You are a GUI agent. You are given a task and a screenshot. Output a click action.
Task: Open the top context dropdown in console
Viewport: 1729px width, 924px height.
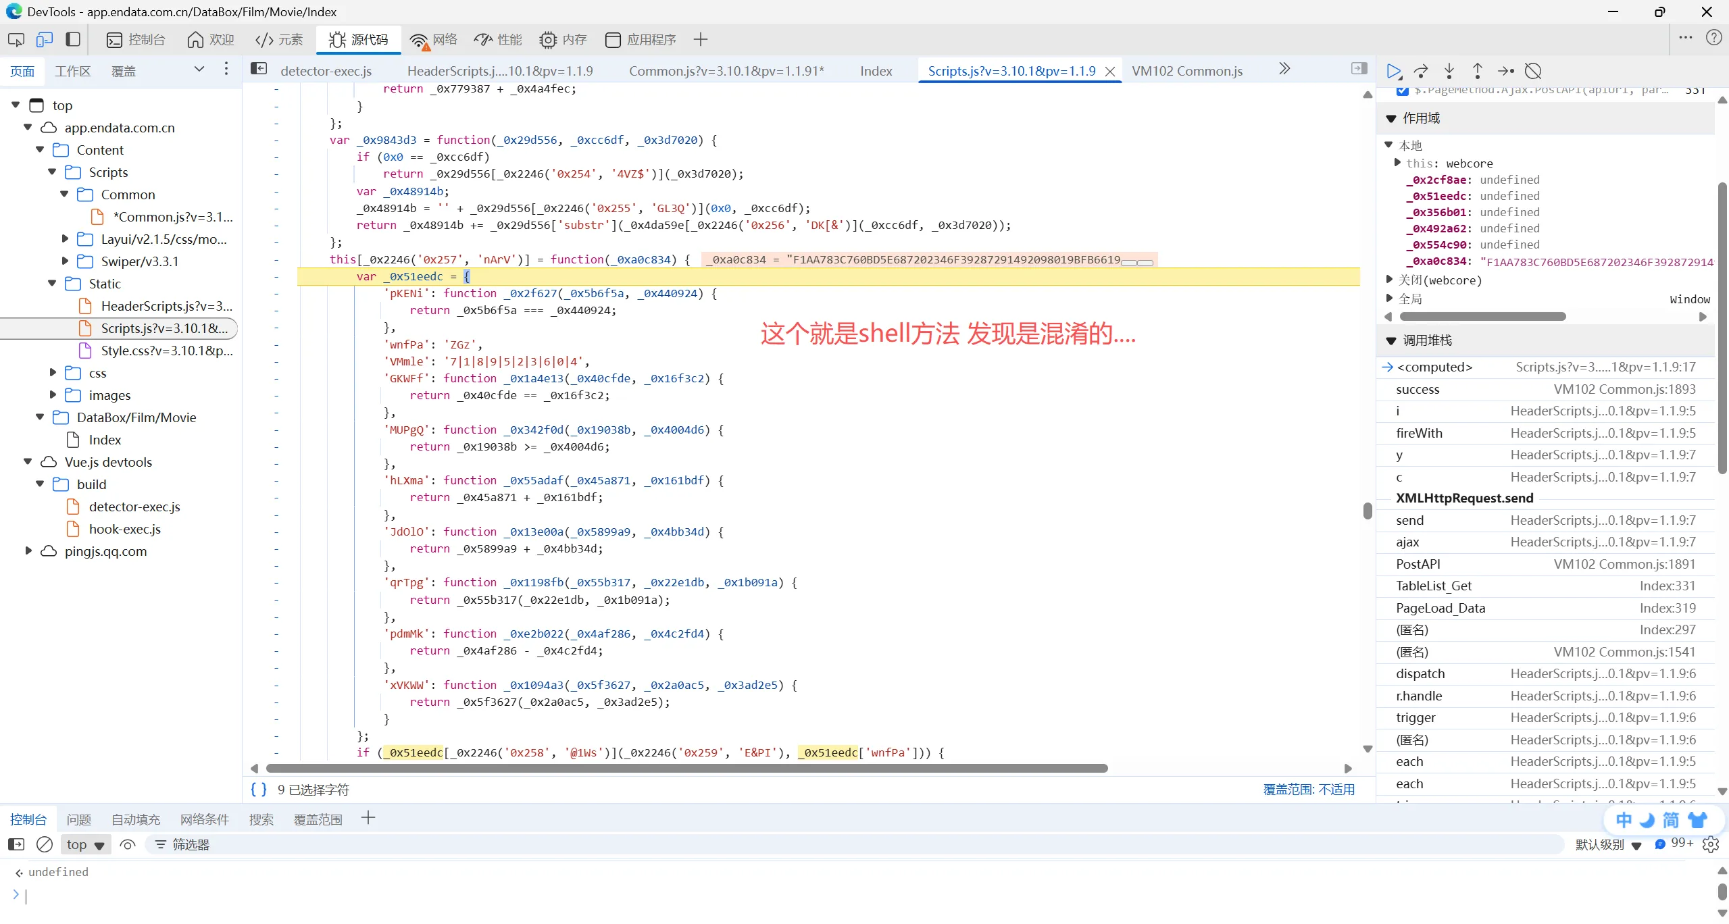85,844
